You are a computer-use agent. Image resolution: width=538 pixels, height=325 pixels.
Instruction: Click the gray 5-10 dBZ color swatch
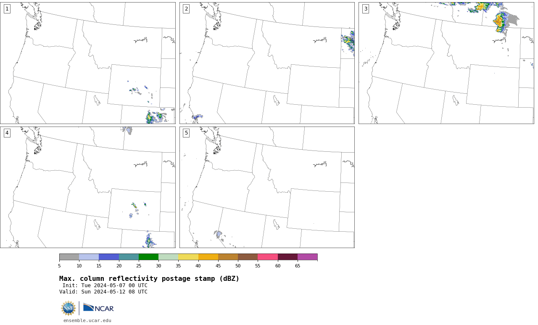[69, 257]
